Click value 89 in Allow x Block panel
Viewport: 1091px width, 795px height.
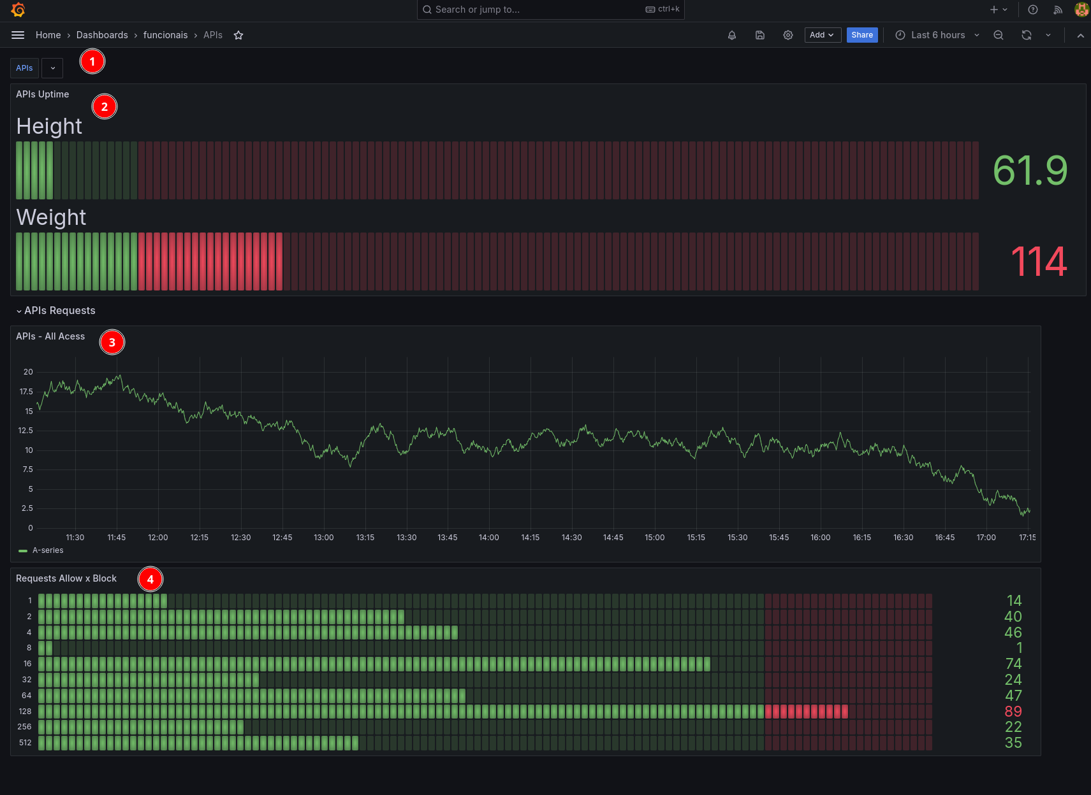tap(1013, 712)
